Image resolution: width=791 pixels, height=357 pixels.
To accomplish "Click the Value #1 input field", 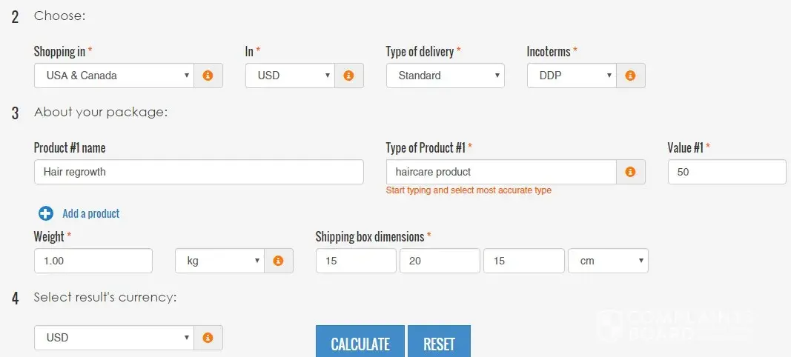I will click(727, 172).
